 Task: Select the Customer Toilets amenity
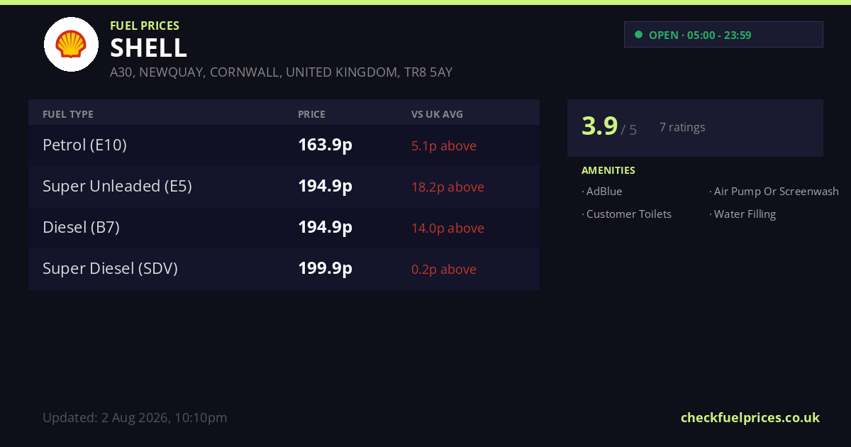(627, 214)
